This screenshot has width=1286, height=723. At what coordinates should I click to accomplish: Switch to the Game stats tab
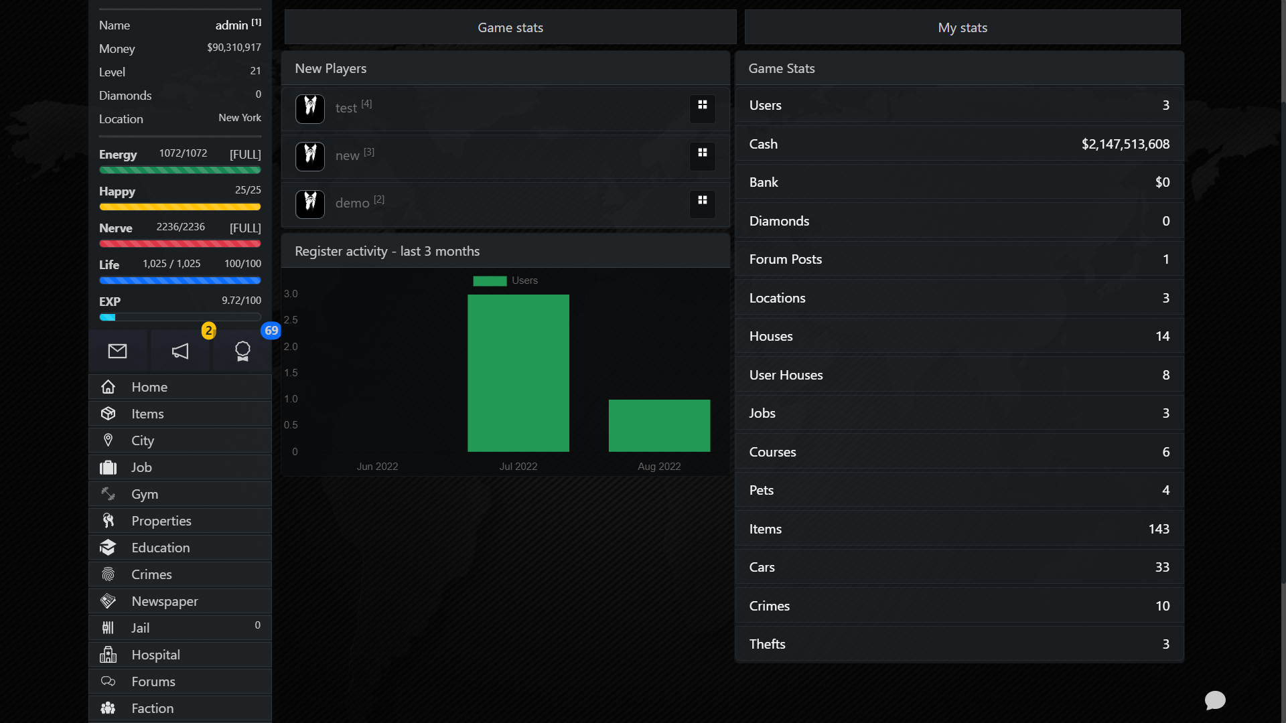[x=510, y=27]
